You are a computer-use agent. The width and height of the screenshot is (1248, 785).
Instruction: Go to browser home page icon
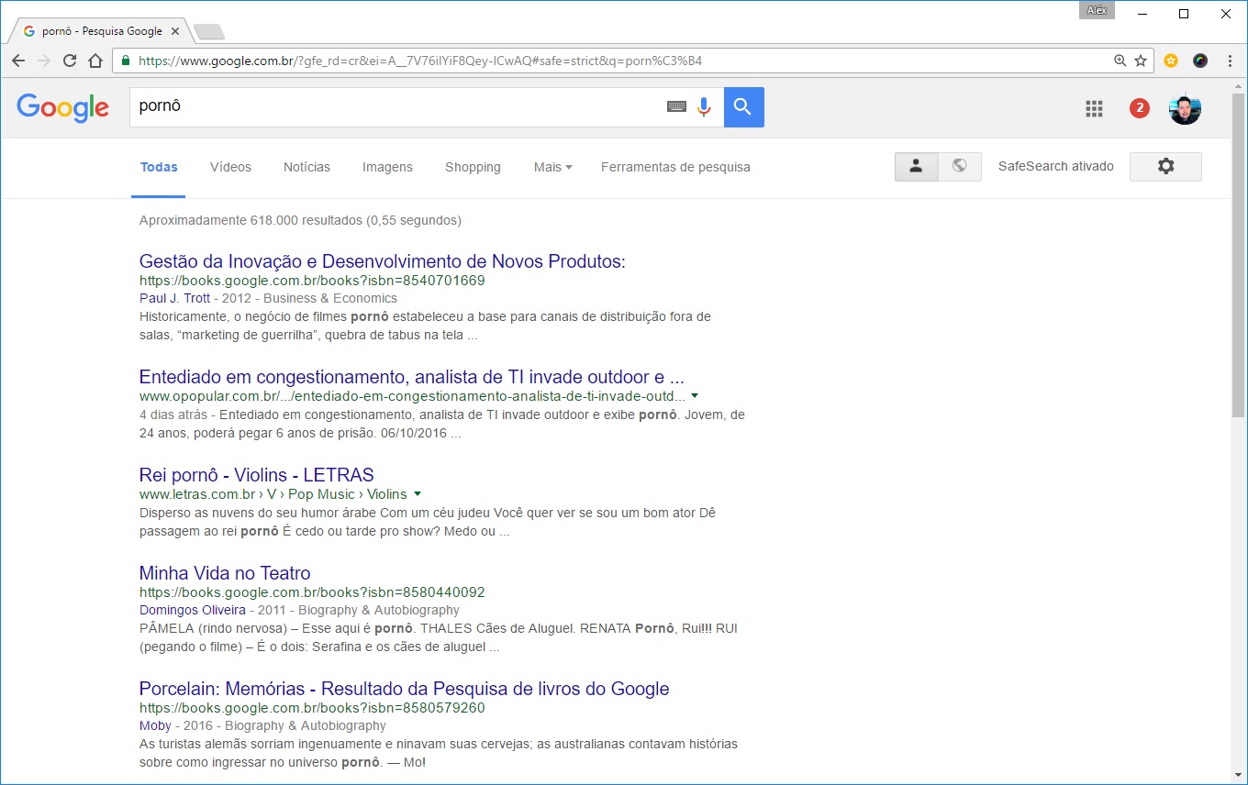(95, 61)
